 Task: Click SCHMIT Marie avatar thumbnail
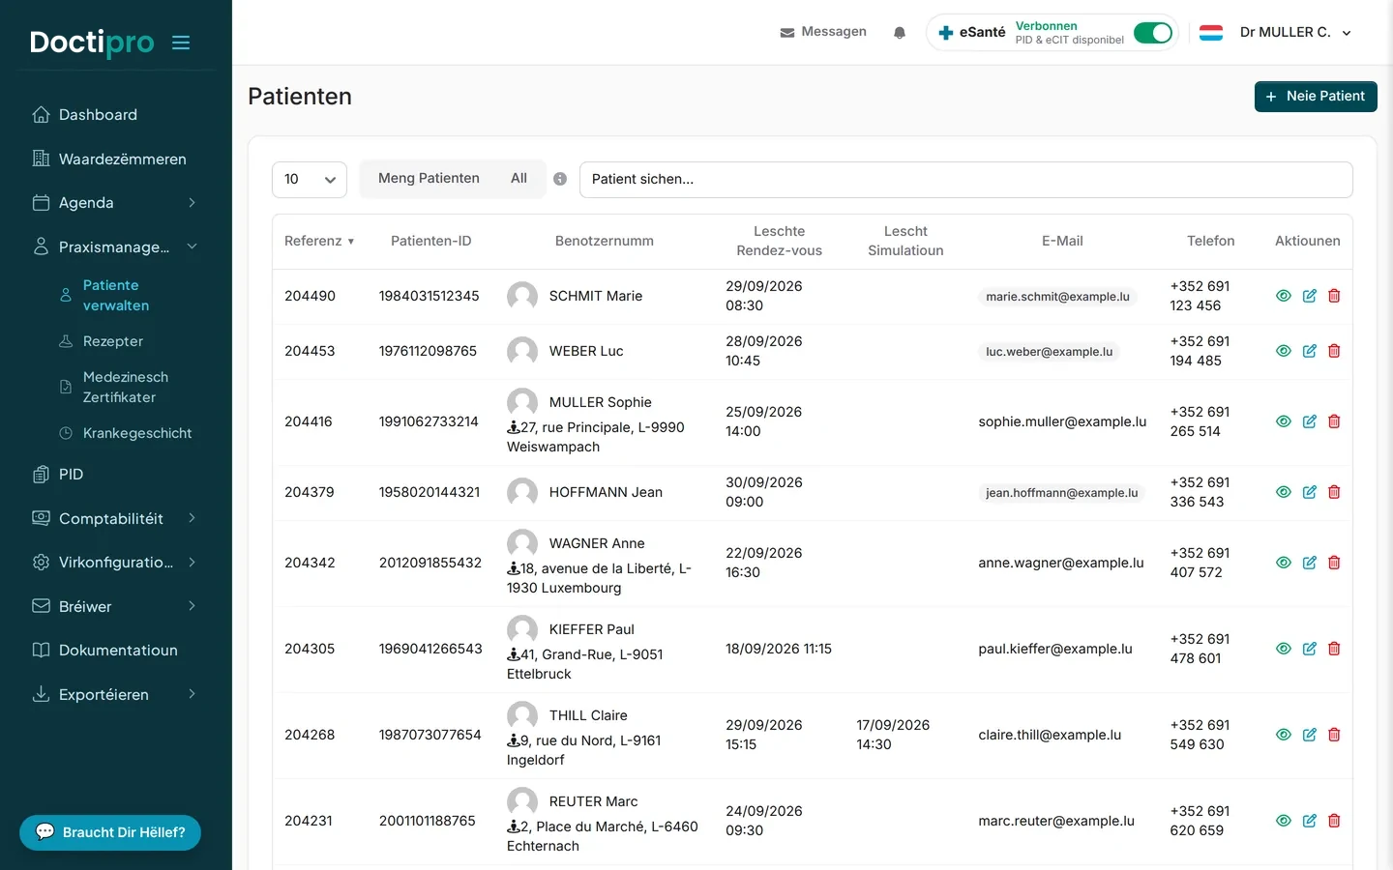[522, 297]
